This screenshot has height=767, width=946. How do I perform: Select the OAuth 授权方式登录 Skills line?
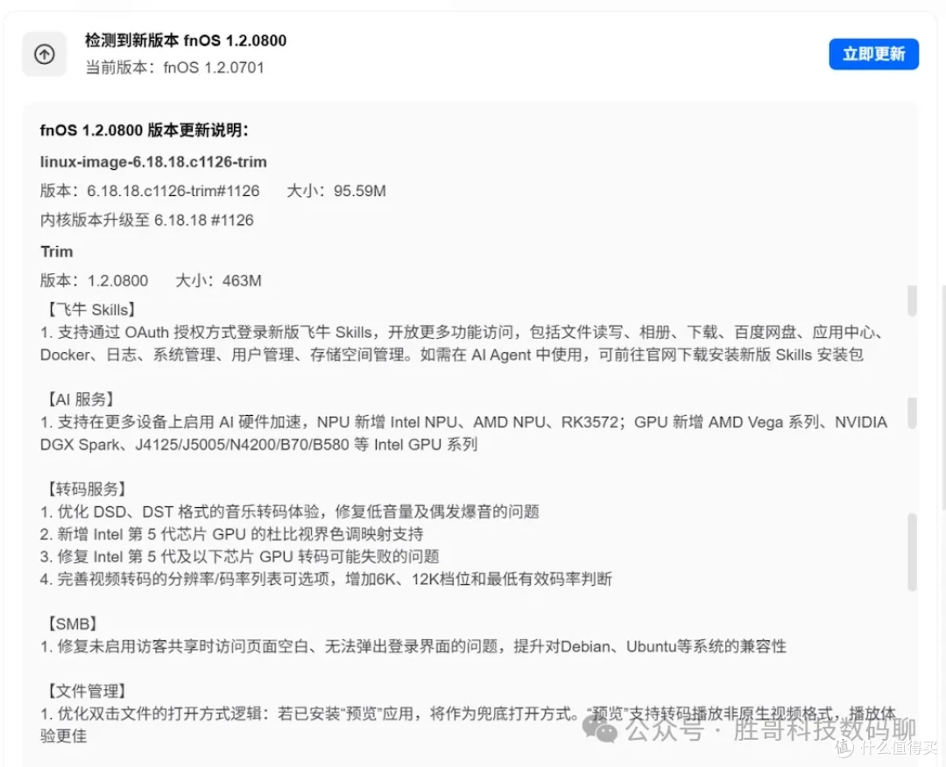click(x=462, y=332)
